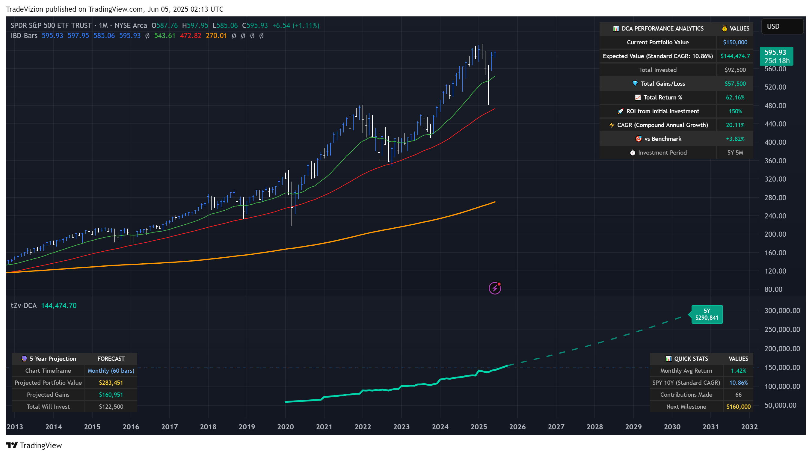Click the Contributions Made 66 value
Viewport: 812px width, 456px height.
coord(738,395)
